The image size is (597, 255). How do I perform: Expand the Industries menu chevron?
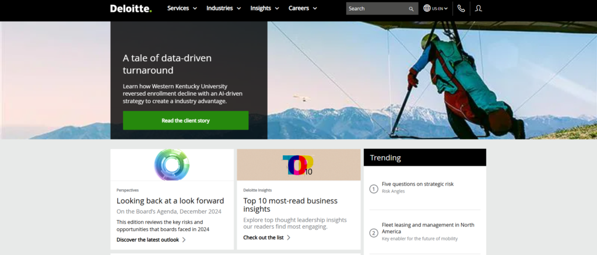[238, 8]
